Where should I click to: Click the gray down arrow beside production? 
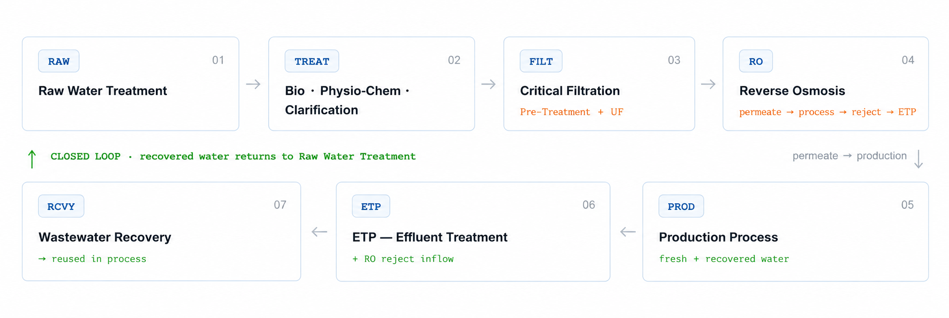[918, 159]
